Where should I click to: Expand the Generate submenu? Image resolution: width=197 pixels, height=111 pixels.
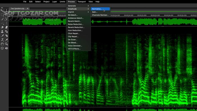79,6
